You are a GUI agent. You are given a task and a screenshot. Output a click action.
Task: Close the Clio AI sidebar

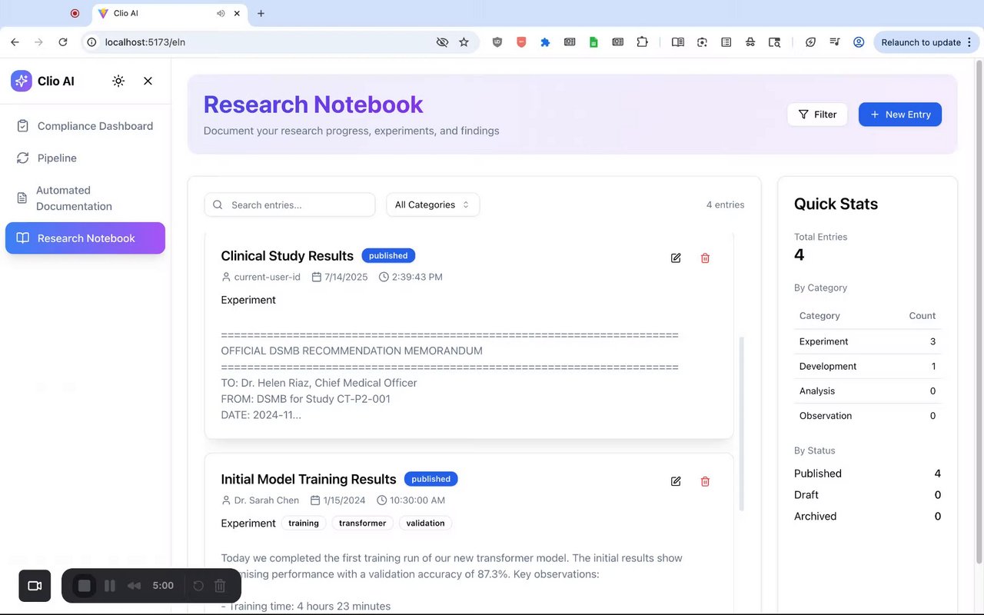click(x=148, y=81)
